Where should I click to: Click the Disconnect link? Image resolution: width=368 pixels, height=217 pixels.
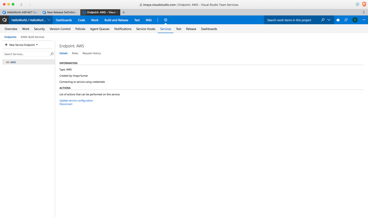point(66,104)
